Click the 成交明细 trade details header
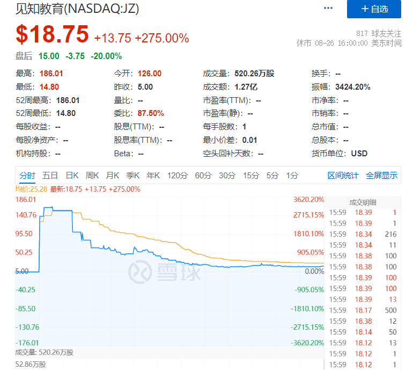This screenshot has width=413, height=370. 363,202
